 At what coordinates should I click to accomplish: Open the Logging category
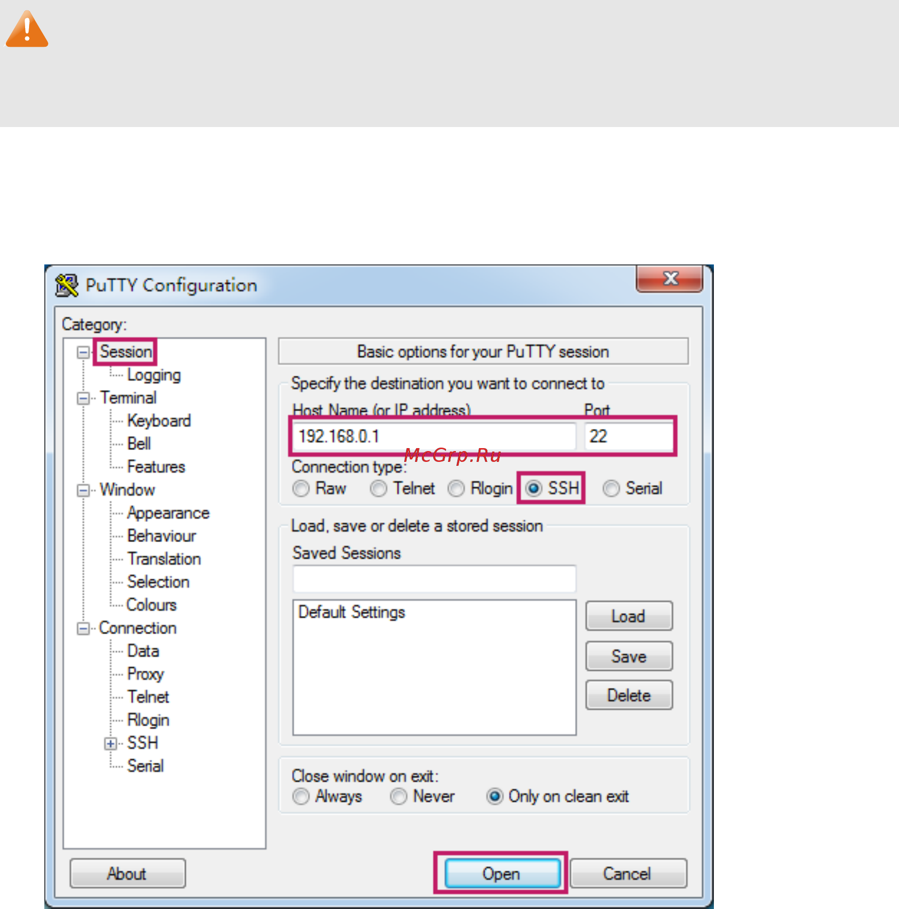[x=154, y=375]
